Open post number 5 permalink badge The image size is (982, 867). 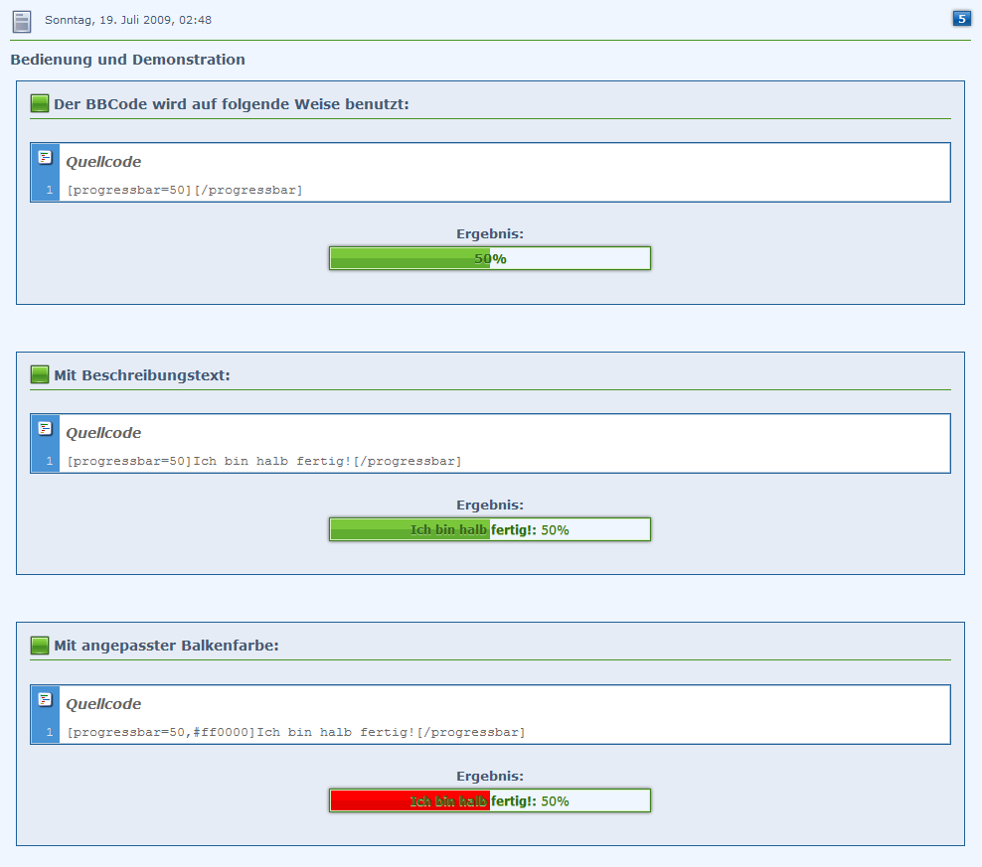click(961, 18)
